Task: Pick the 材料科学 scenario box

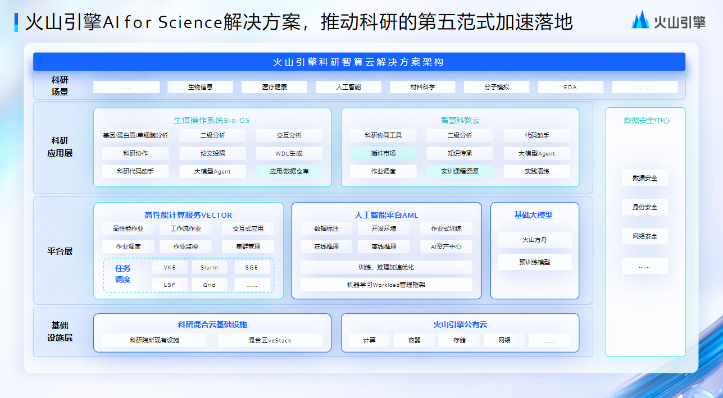Action: (x=422, y=87)
